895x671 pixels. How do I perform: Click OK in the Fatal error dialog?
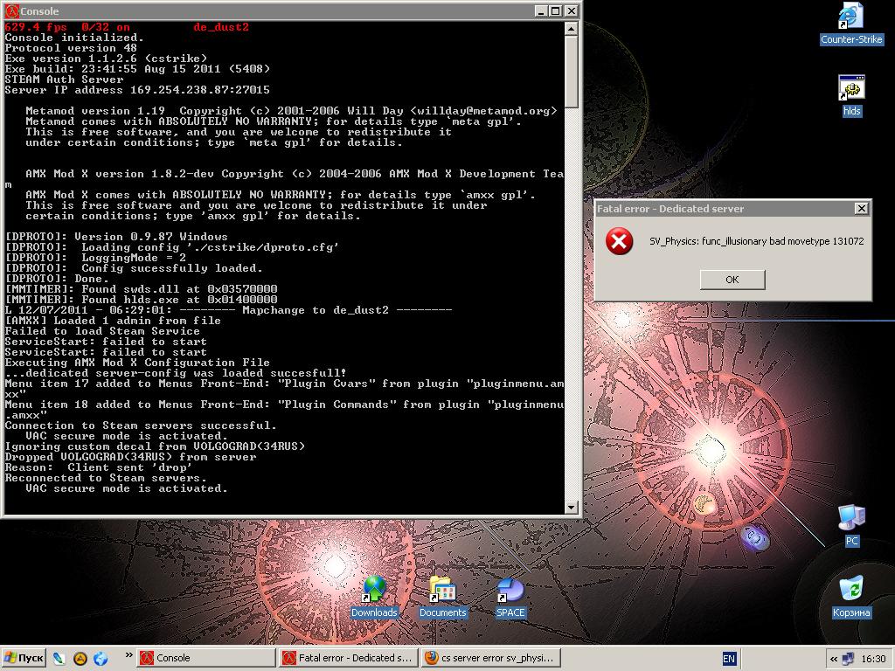click(x=732, y=280)
